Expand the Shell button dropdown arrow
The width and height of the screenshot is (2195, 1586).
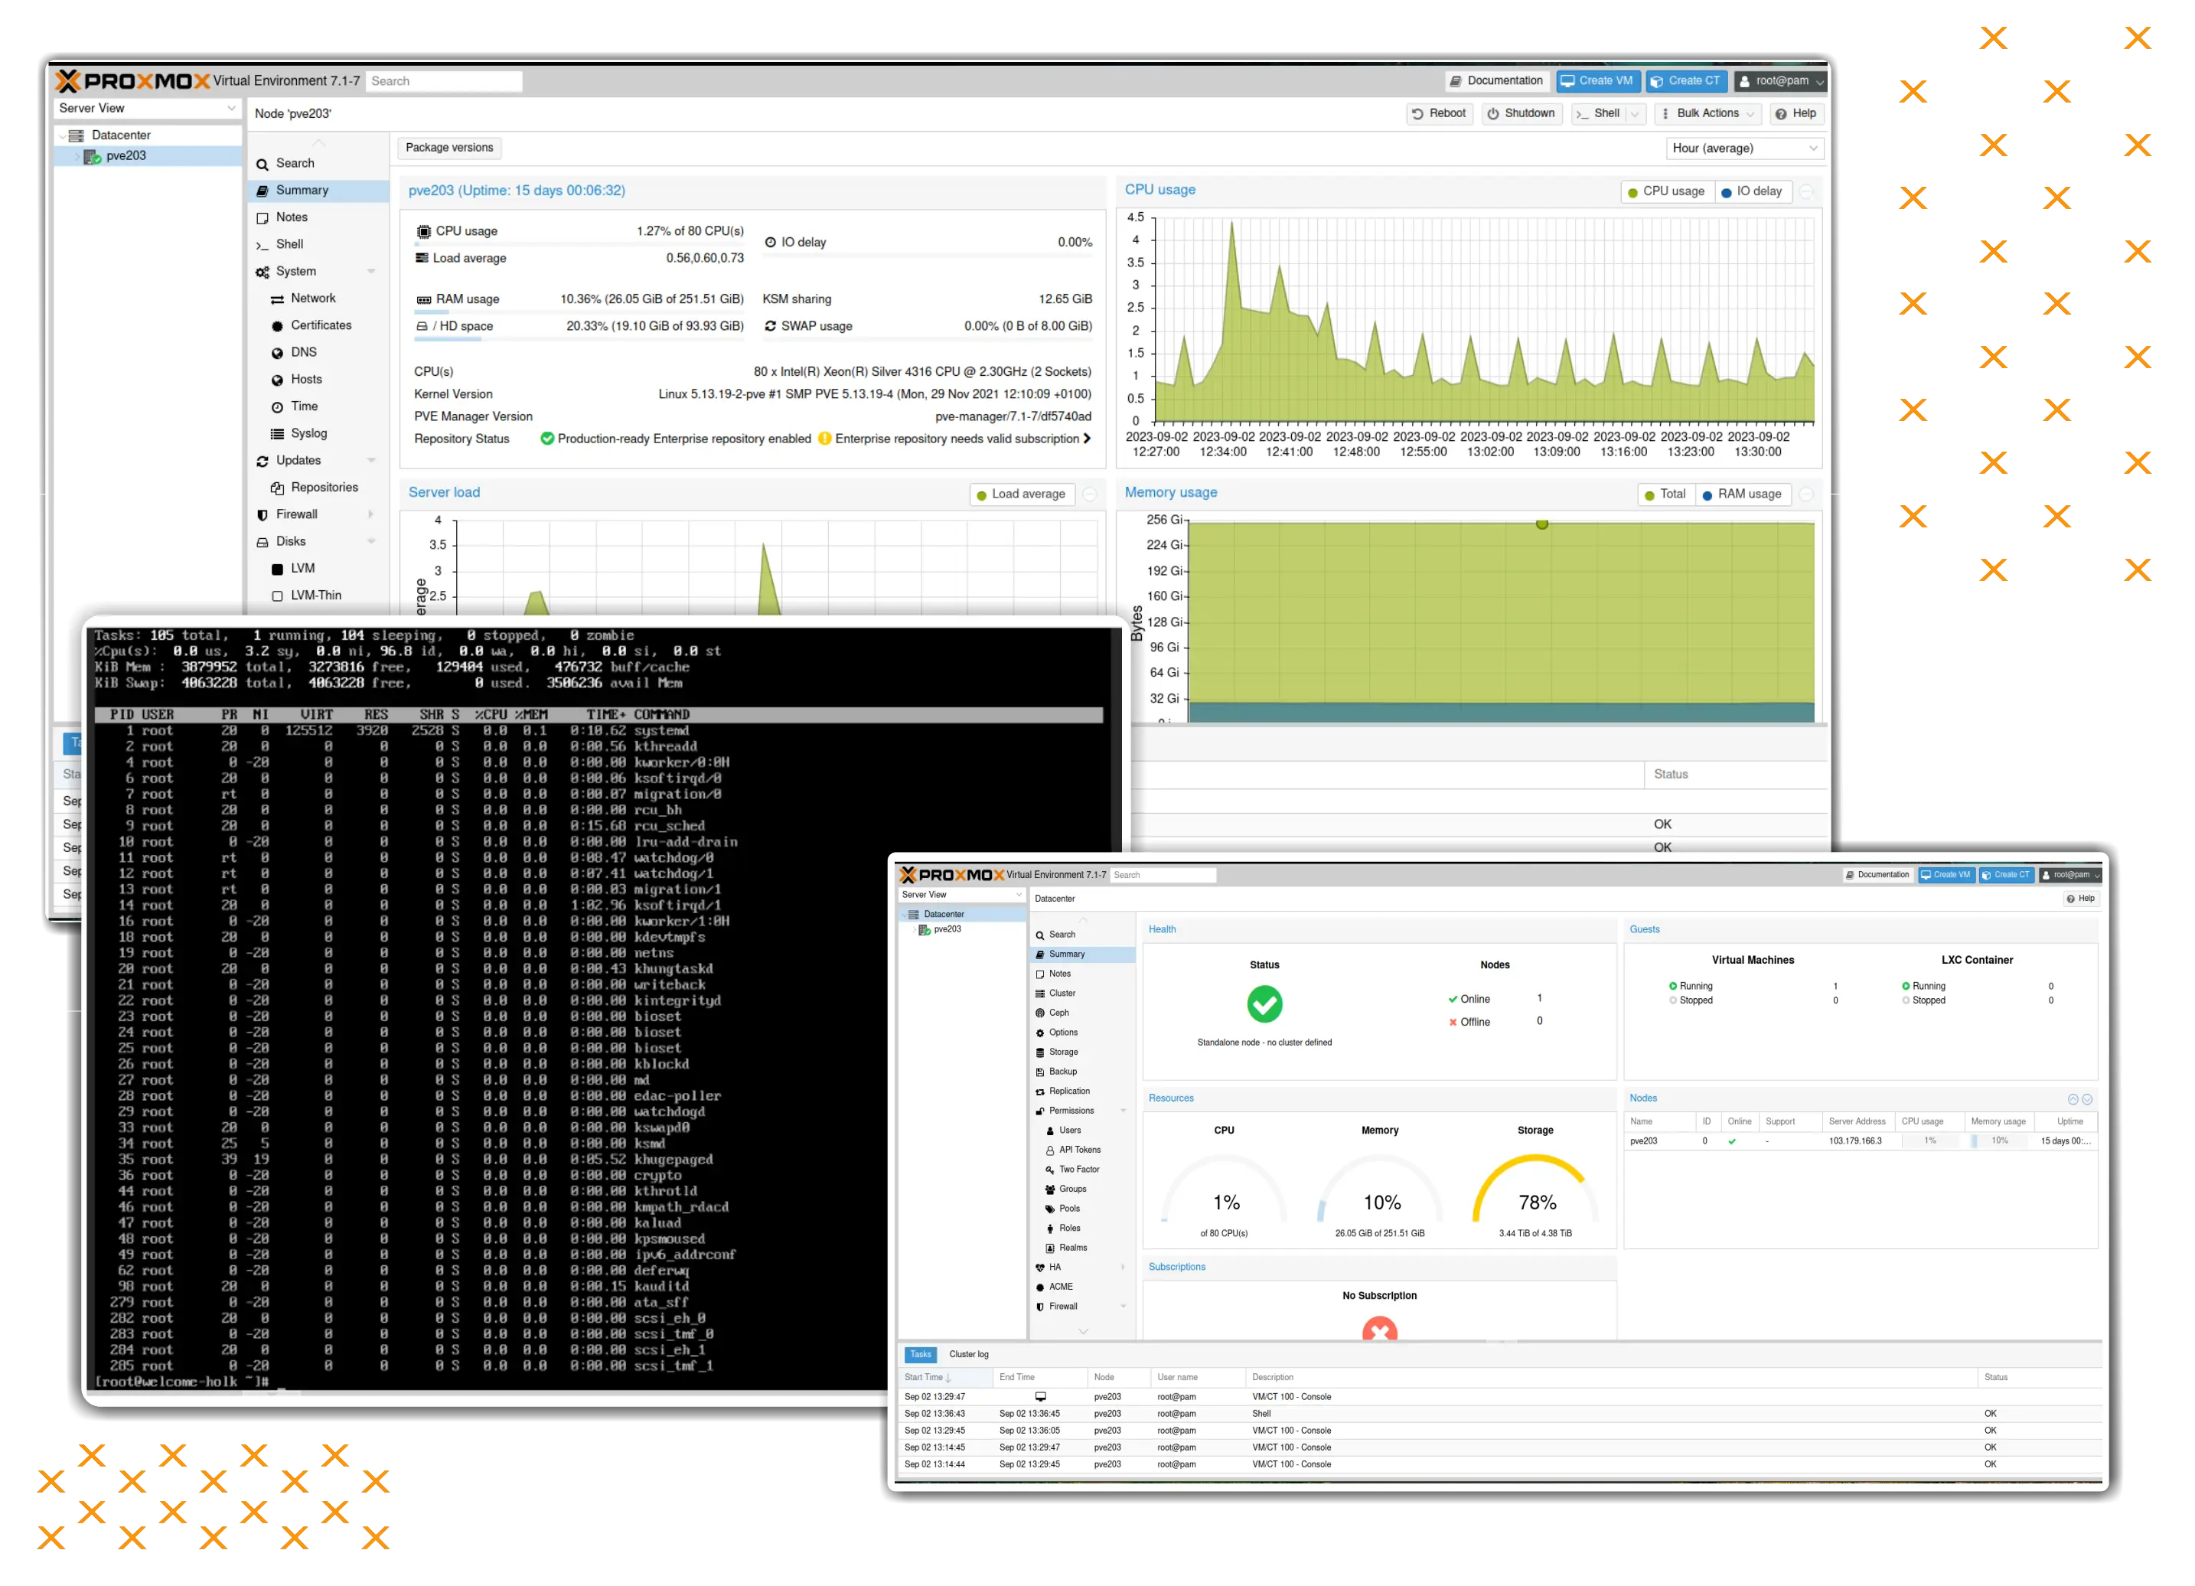point(1635,113)
